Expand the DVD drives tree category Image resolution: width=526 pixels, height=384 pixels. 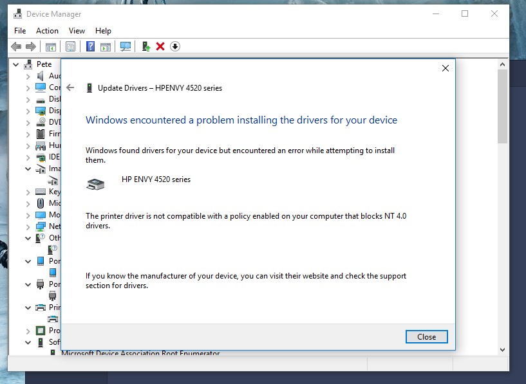click(x=28, y=123)
